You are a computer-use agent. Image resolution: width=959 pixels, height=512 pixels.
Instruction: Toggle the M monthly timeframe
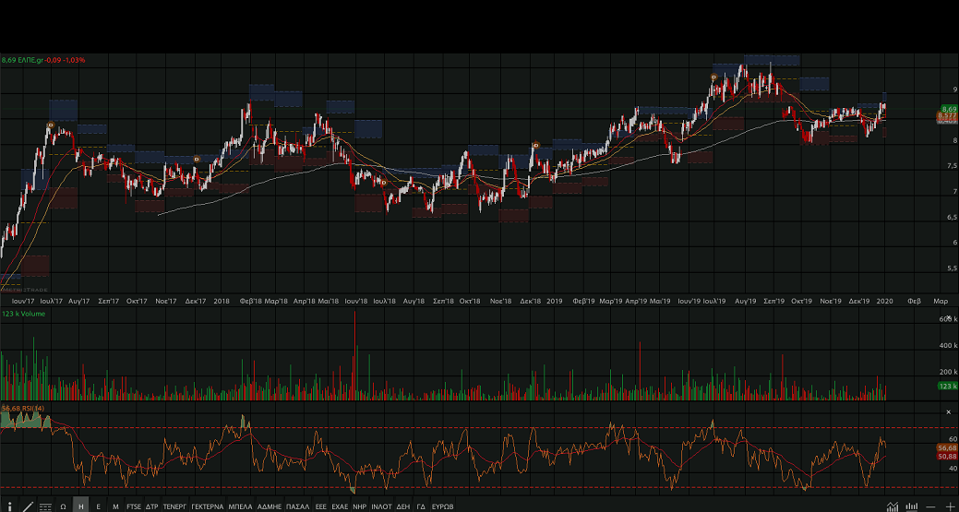[x=115, y=506]
